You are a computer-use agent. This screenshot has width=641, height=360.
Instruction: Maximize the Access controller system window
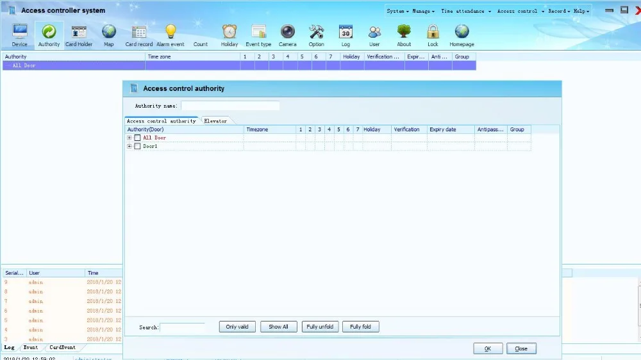[x=624, y=10]
